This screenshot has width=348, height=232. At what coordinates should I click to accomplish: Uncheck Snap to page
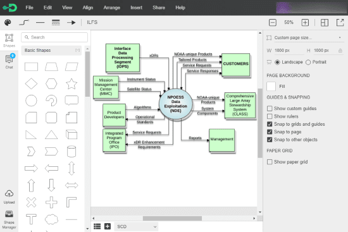coord(270,131)
